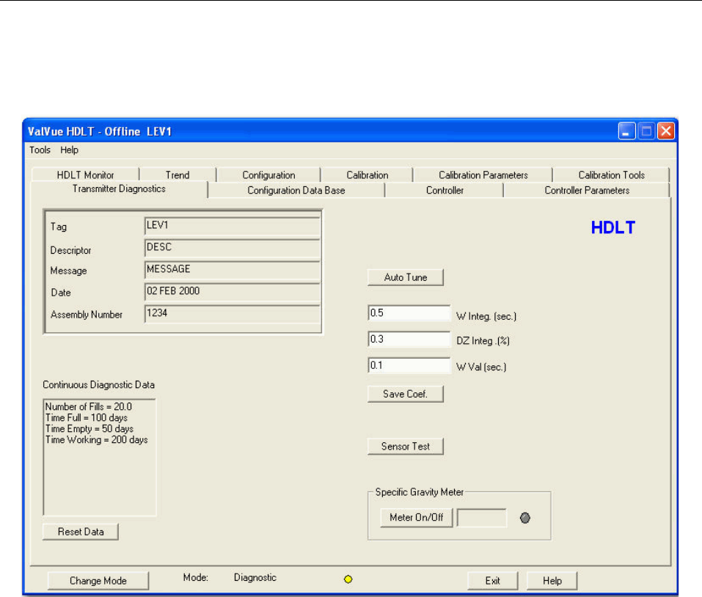This screenshot has width=702, height=597.
Task: Switch to the HDLT Monitor tab
Action: click(x=85, y=175)
